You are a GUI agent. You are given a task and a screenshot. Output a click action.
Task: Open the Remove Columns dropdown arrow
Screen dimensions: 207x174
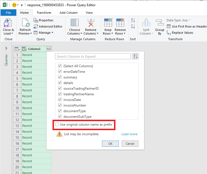[97, 33]
